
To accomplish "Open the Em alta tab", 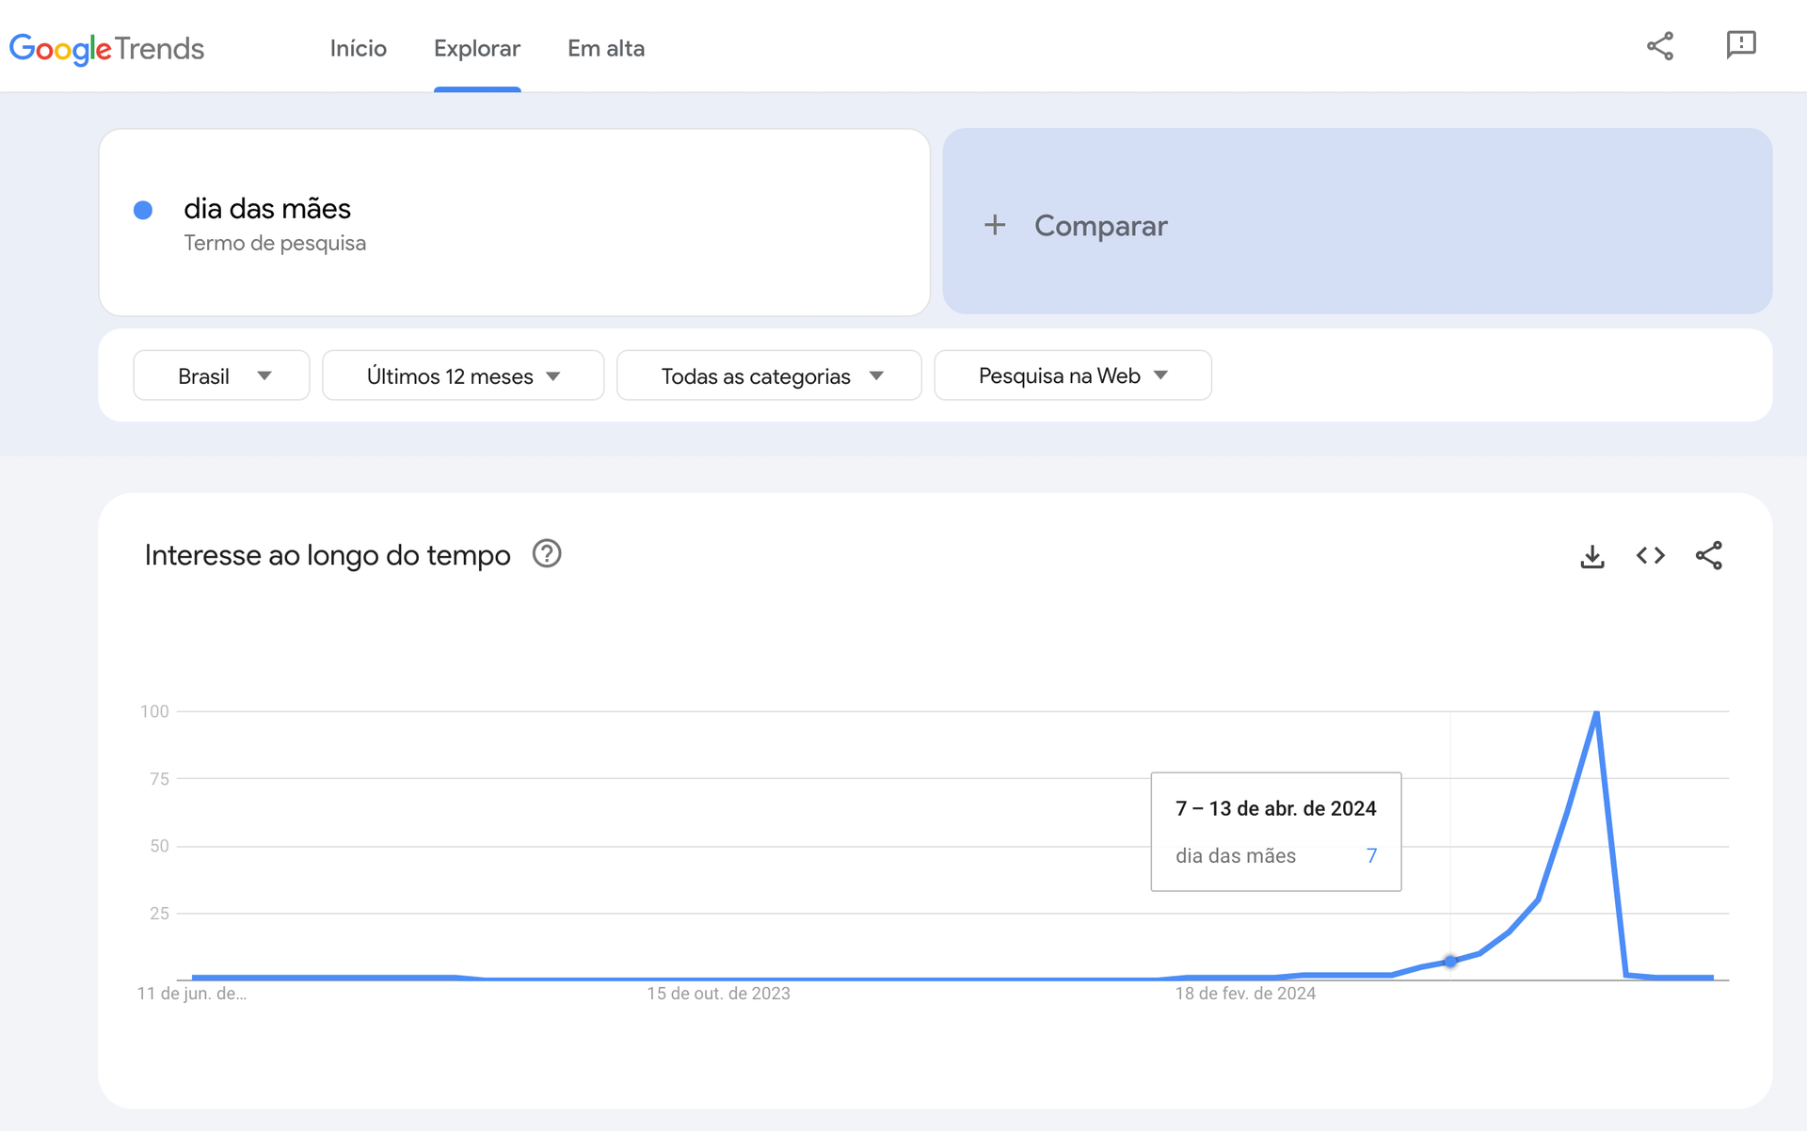I will click(606, 48).
